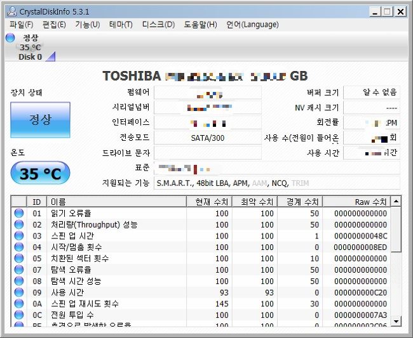Image resolution: width=413 pixels, height=338 pixels.
Task: Open the 편집(E) menu
Action: tap(54, 25)
